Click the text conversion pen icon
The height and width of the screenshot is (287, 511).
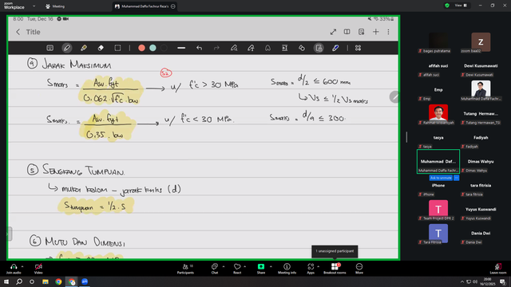click(251, 48)
